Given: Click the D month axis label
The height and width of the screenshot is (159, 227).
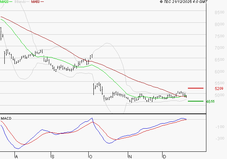Looking at the screenshot, I should pos(164,157).
